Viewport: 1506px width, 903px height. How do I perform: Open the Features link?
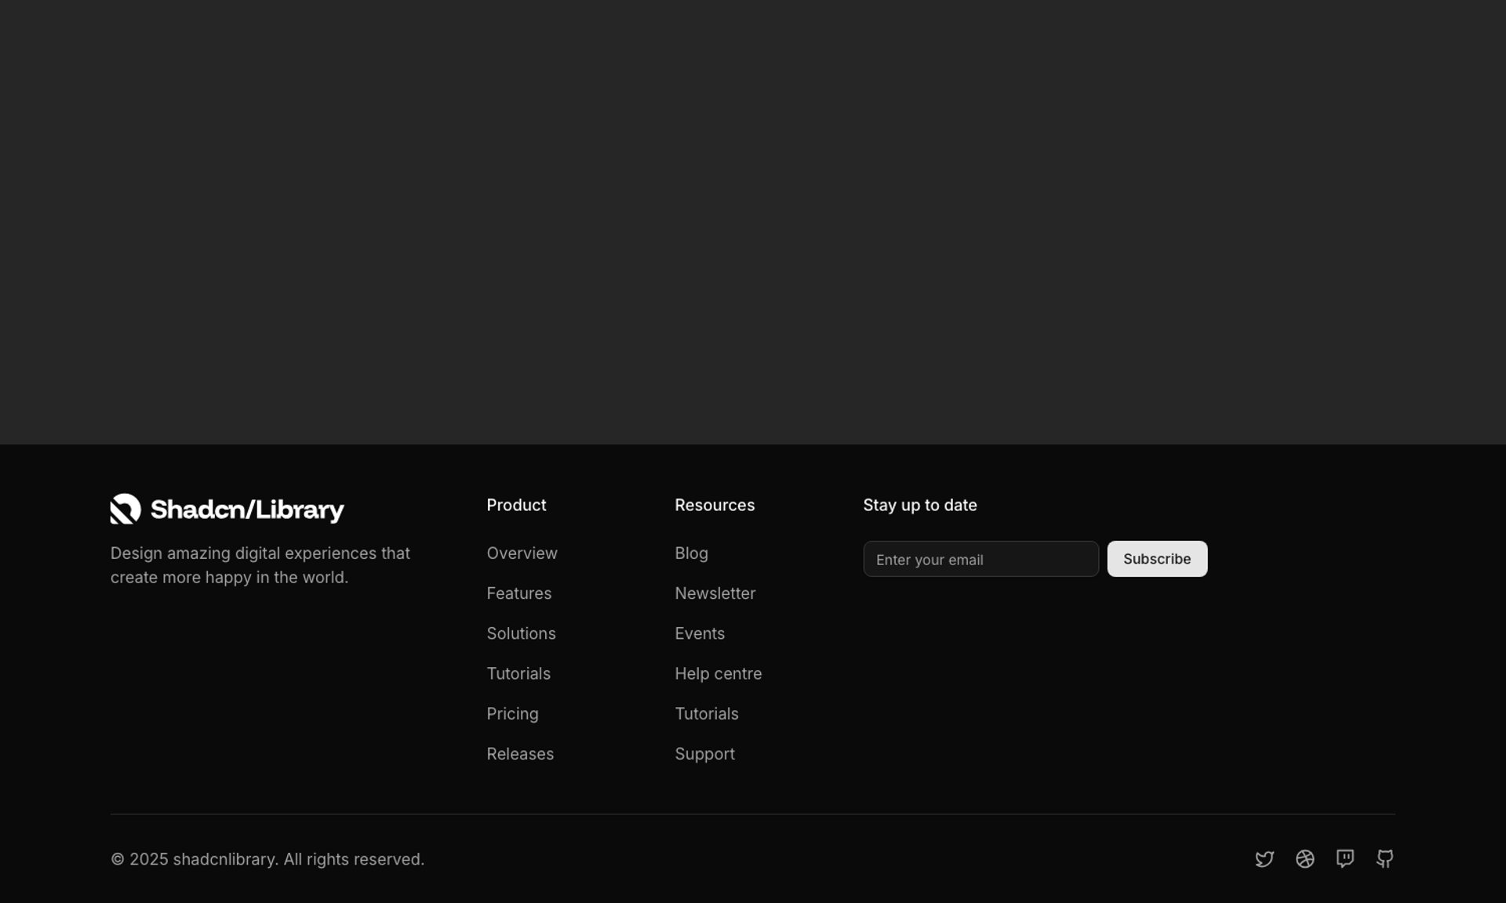pos(519,593)
